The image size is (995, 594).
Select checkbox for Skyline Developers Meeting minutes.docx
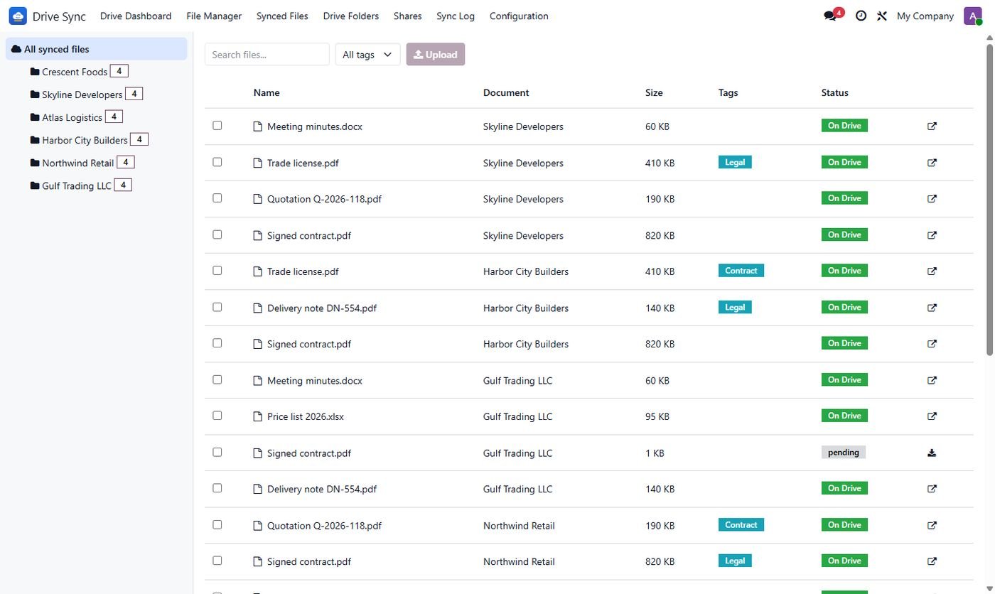point(217,126)
